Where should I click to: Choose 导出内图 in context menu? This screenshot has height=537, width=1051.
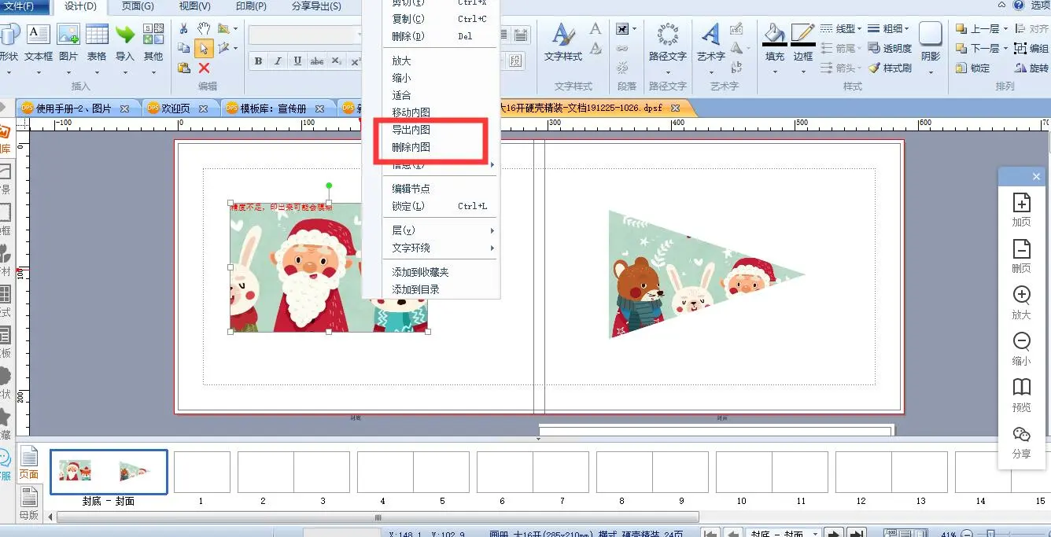coord(411,130)
